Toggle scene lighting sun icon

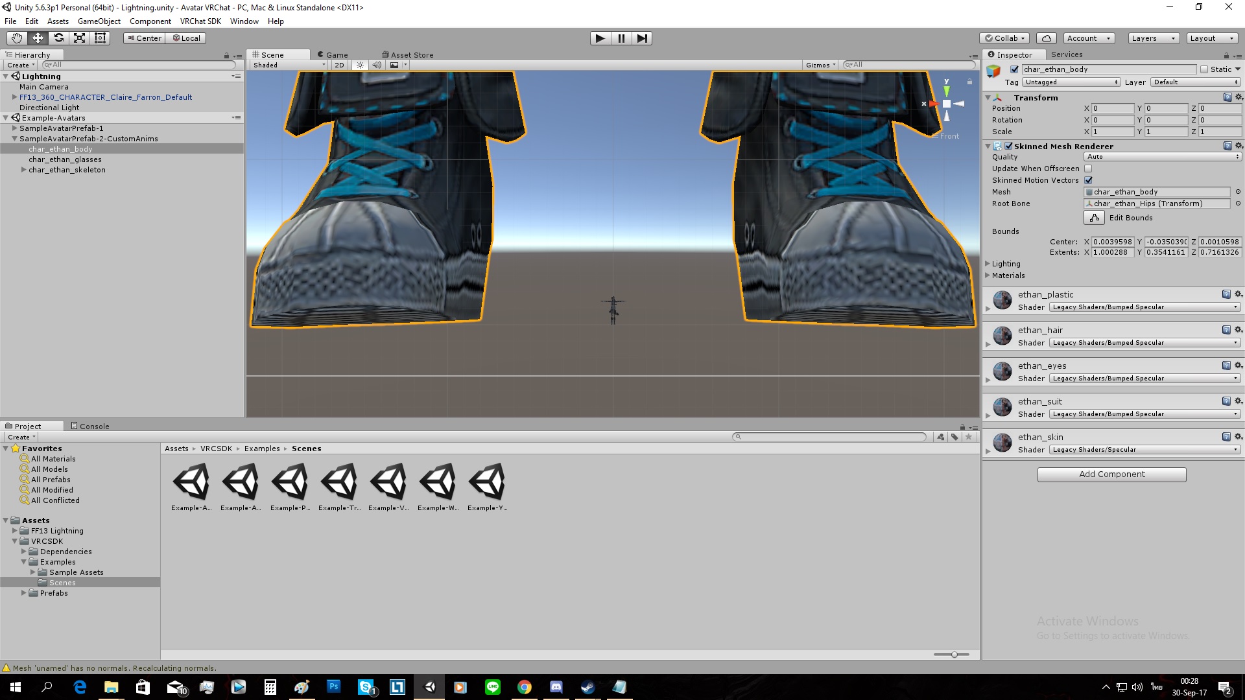point(360,65)
